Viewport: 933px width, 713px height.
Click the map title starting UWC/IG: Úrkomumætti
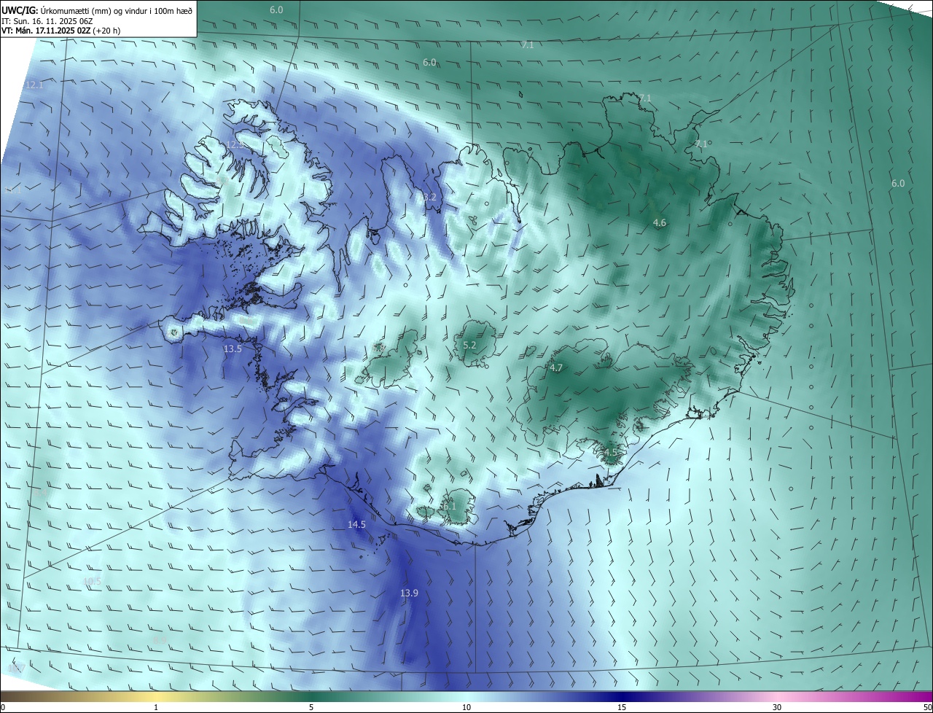coord(97,10)
